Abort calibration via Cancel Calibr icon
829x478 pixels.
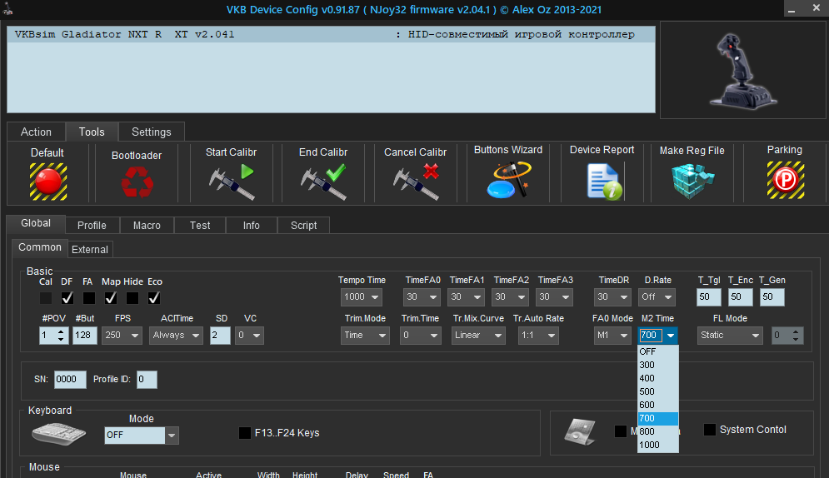pyautogui.click(x=415, y=180)
